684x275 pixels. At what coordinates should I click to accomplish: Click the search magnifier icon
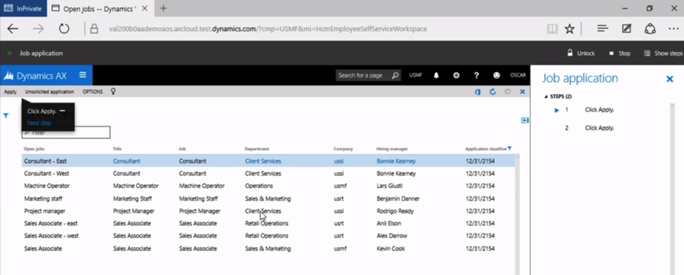tap(394, 76)
